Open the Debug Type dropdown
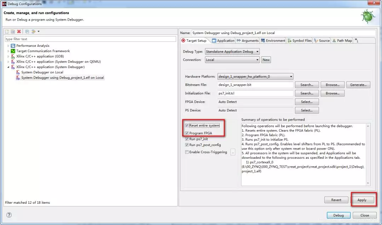382x225 pixels. pyautogui.click(x=232, y=51)
